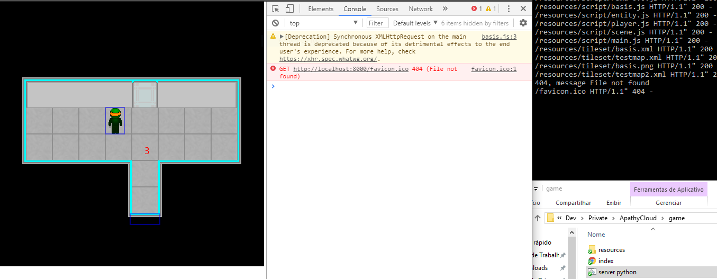This screenshot has width=717, height=279.
Task: Select the Console tab
Action: pos(355,8)
